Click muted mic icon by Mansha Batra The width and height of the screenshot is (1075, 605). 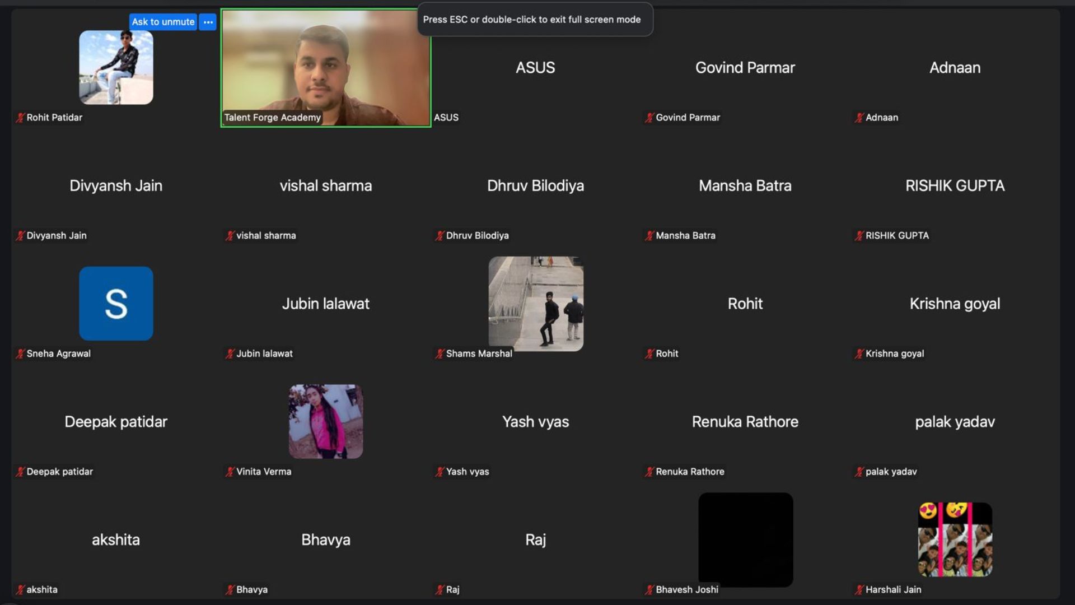coord(649,236)
